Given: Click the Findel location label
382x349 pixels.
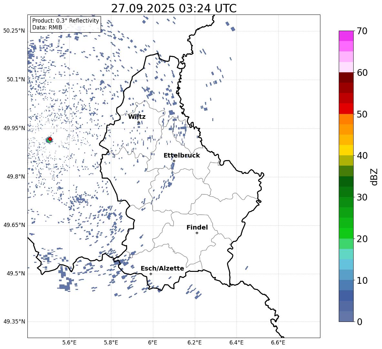Looking at the screenshot, I should [197, 227].
